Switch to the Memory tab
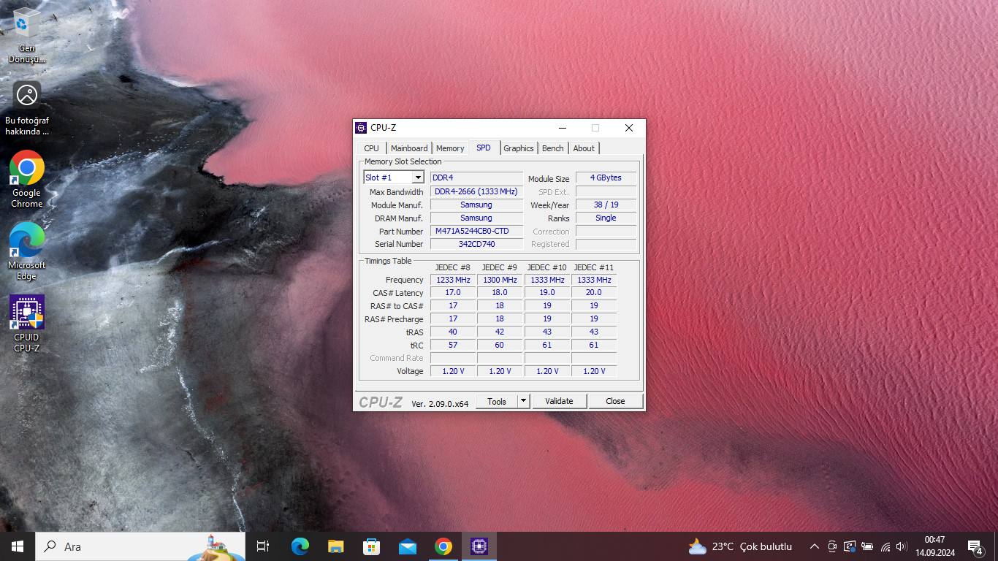Screen dimensions: 998x561 pos(450,148)
